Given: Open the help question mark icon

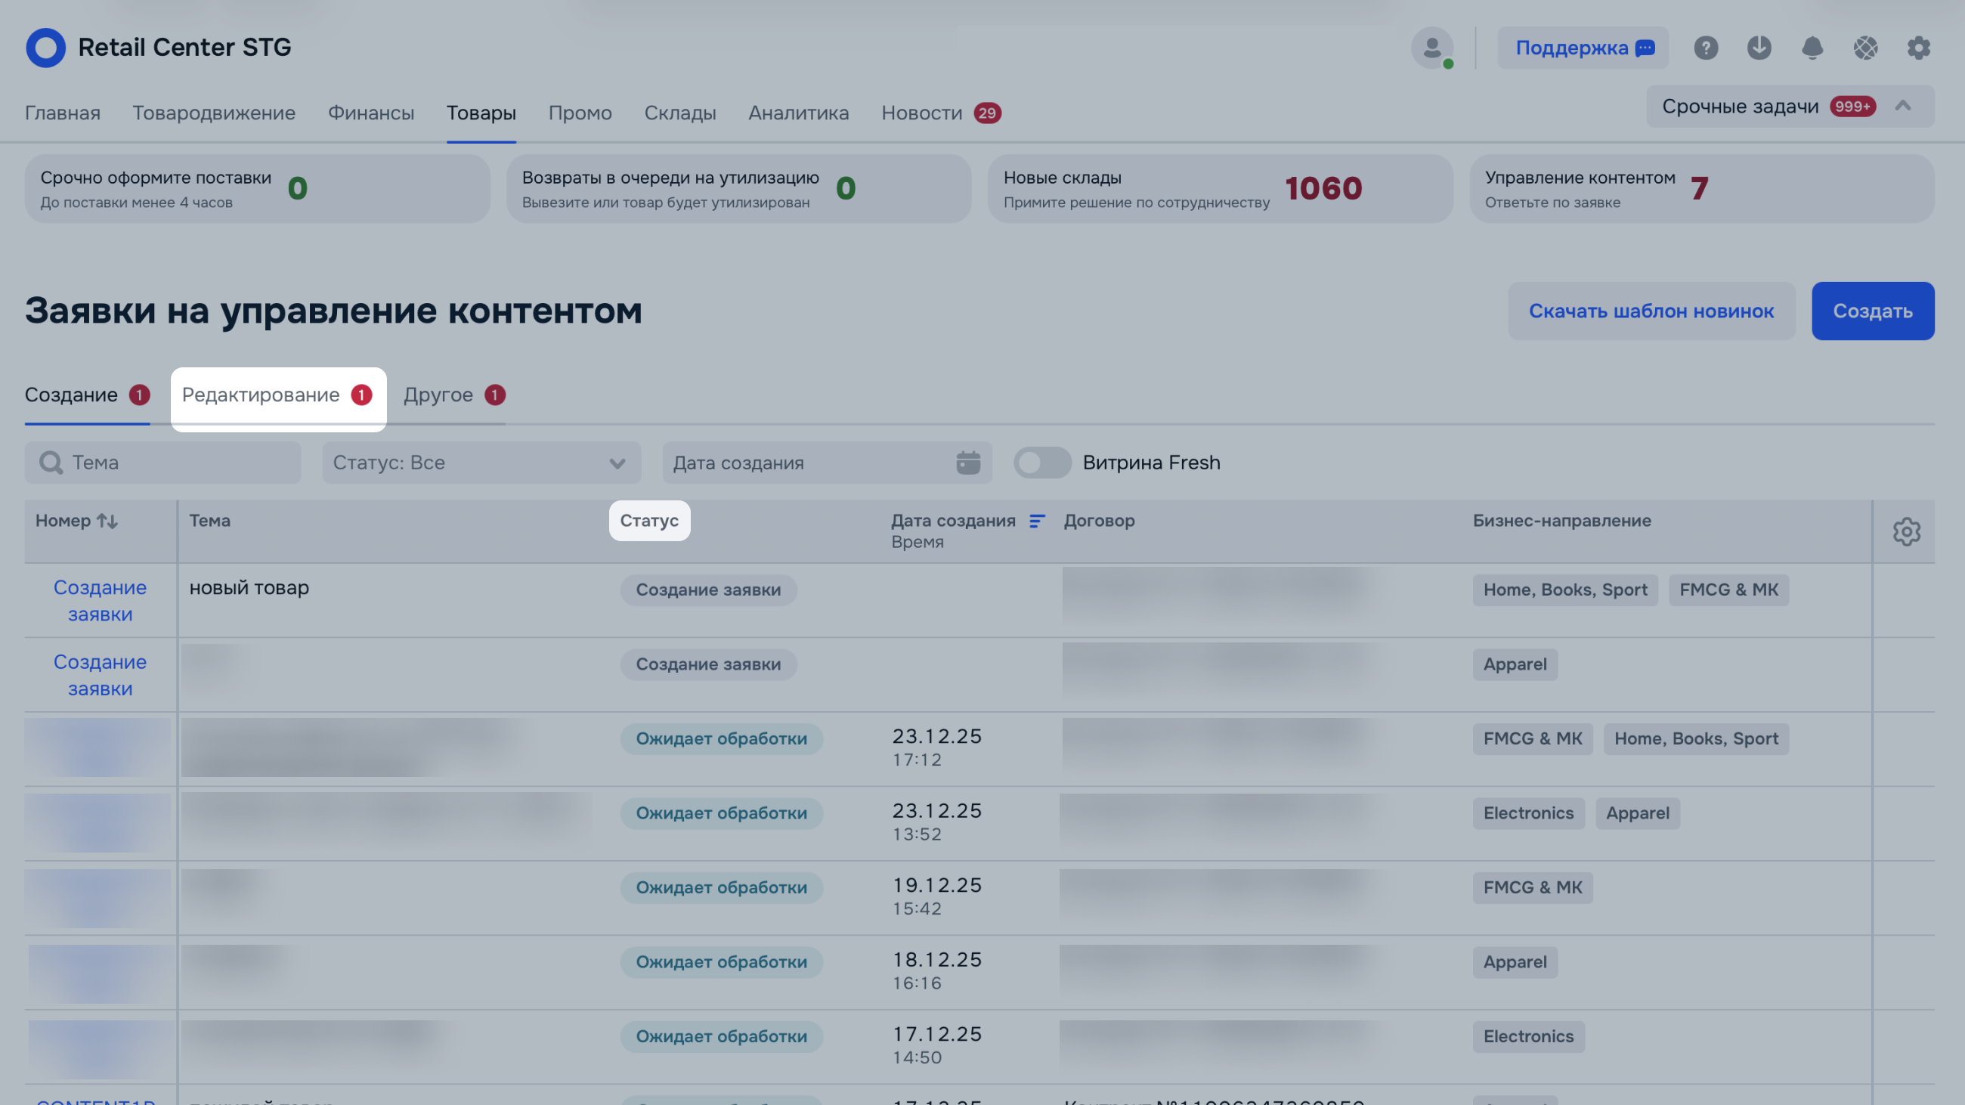Looking at the screenshot, I should (1706, 48).
